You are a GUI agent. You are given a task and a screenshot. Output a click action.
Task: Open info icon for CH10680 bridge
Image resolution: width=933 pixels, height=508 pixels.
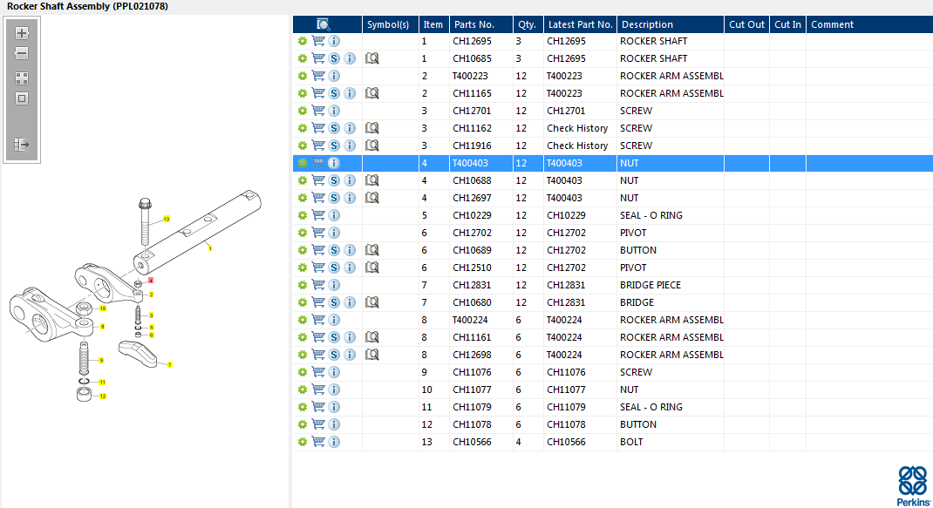point(350,302)
